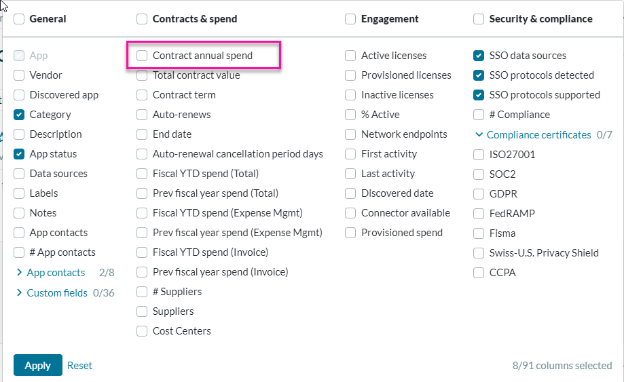624x382 pixels.
Task: Click the Apply button
Action: [37, 365]
